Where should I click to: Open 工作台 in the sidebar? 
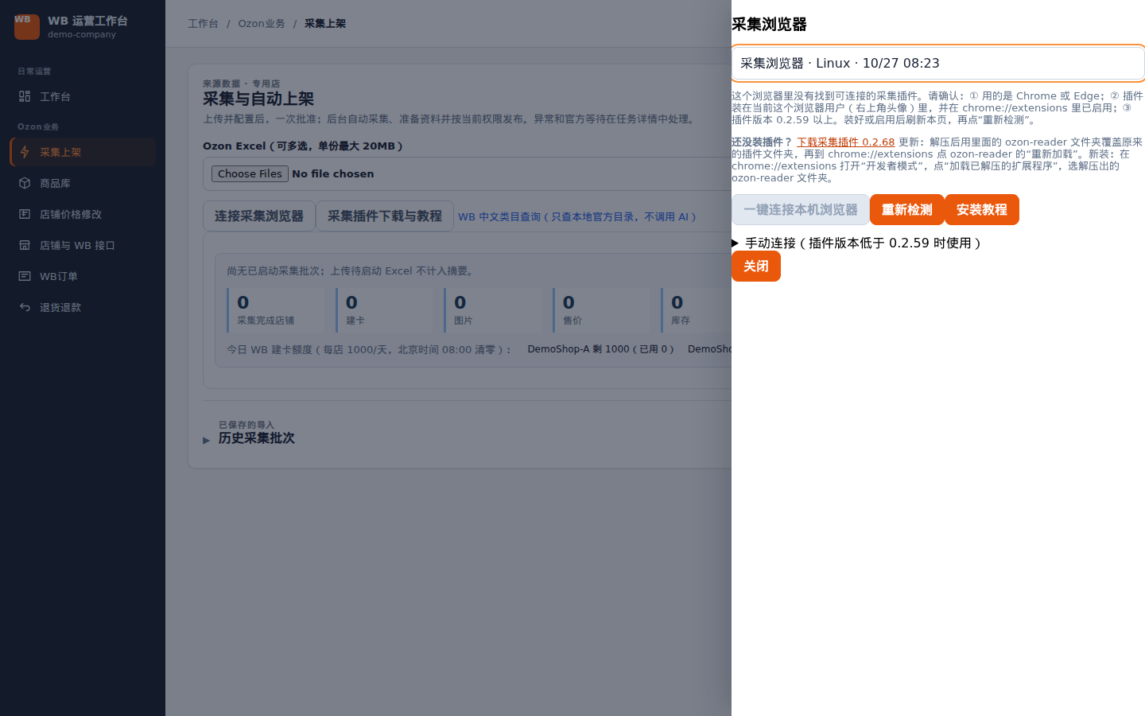[x=83, y=96]
